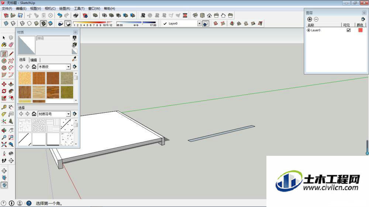Select the Line pencil tool
The width and height of the screenshot is (369, 207).
tap(11, 54)
